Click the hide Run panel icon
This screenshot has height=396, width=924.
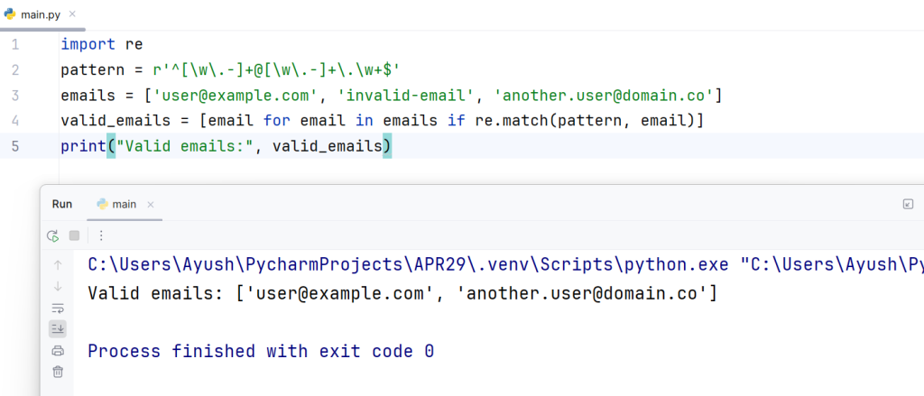click(908, 204)
